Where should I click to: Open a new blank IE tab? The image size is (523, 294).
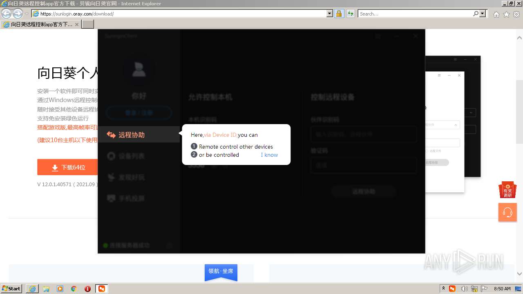88,24
